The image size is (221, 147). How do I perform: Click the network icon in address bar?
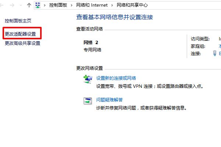coord(38,5)
